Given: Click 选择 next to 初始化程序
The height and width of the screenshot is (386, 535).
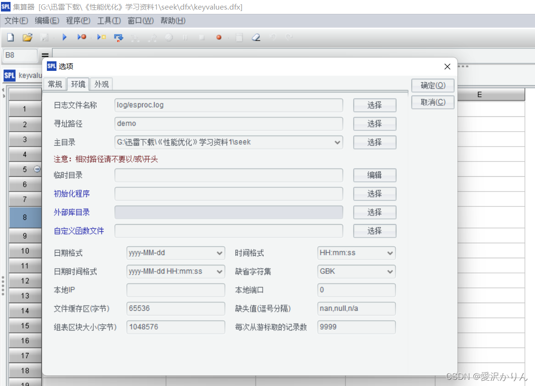Looking at the screenshot, I should click(375, 193).
